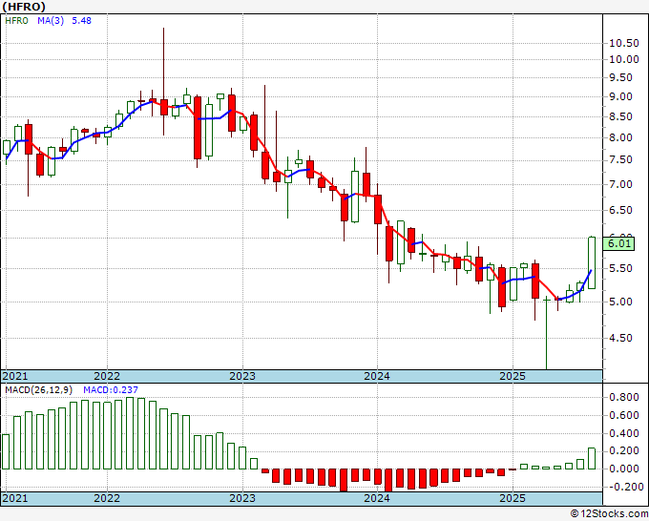Viewport: 649px width, 521px height.
Task: Click the 8.50 price axis label
Action: 621,116
